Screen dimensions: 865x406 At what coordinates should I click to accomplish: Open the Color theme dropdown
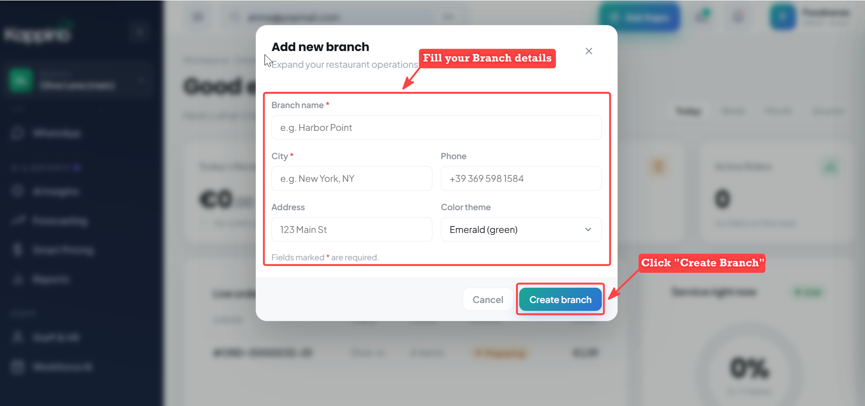[521, 230]
